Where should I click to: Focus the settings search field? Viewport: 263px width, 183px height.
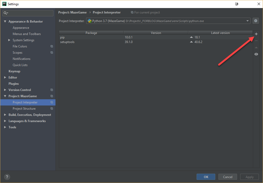coord(30,13)
